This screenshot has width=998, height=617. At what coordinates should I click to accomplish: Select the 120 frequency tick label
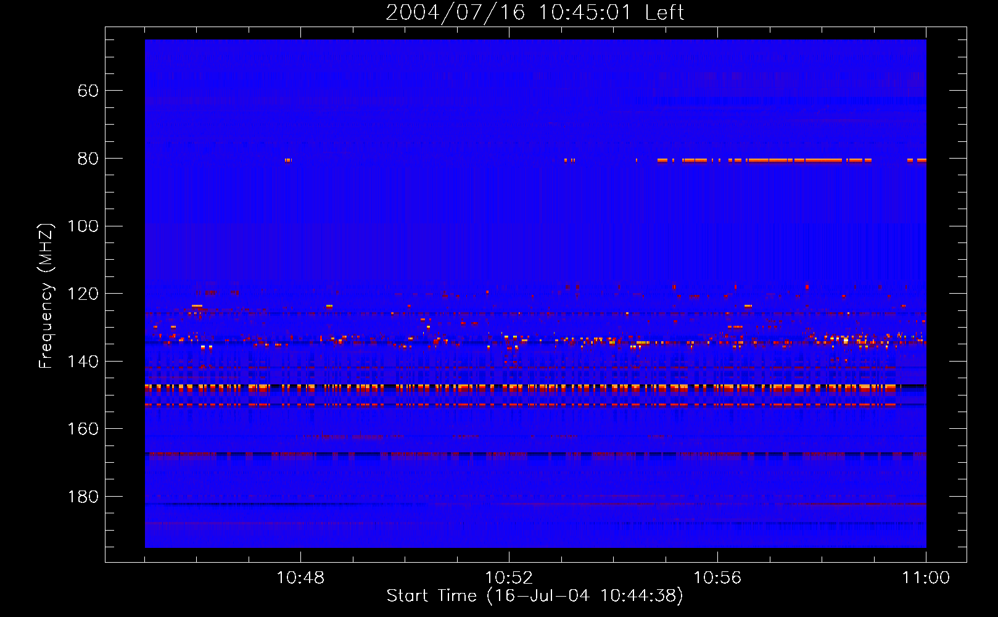point(83,294)
